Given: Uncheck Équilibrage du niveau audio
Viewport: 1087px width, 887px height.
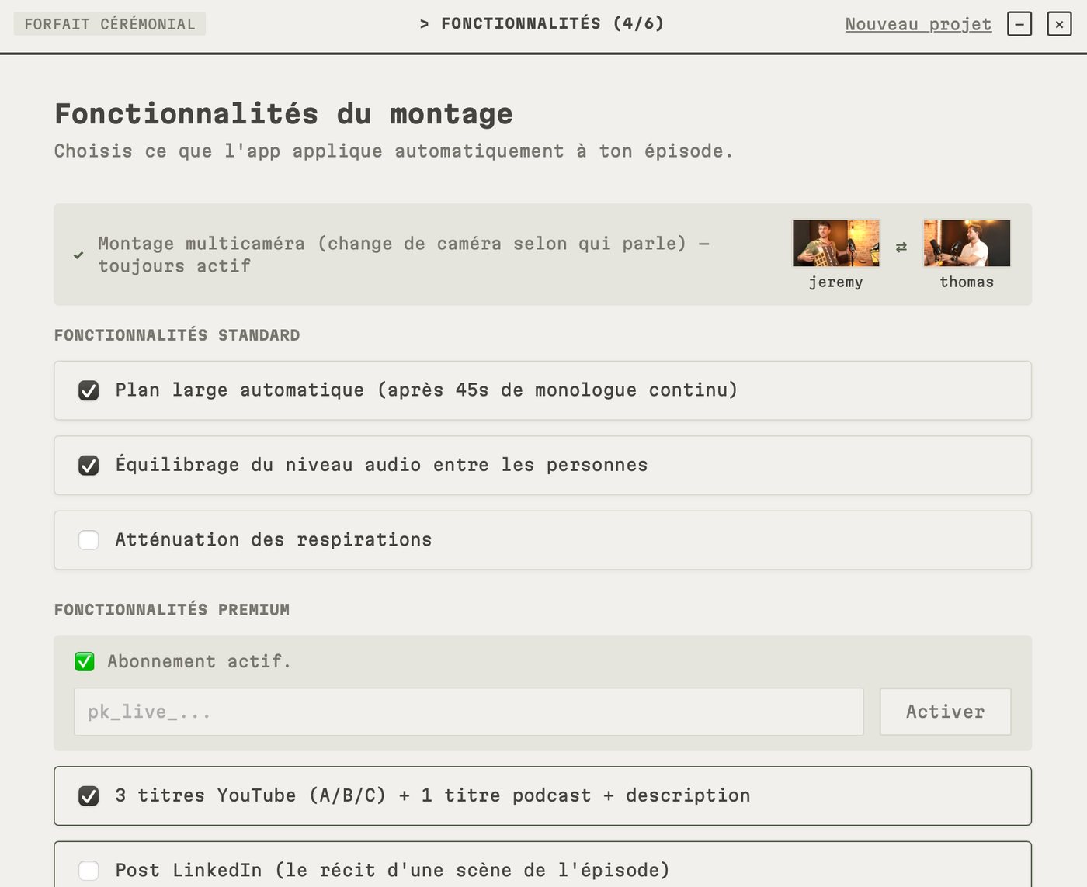Looking at the screenshot, I should 89,466.
